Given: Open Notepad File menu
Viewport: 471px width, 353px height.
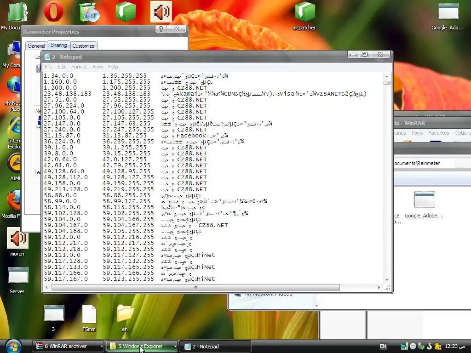Looking at the screenshot, I should point(48,67).
